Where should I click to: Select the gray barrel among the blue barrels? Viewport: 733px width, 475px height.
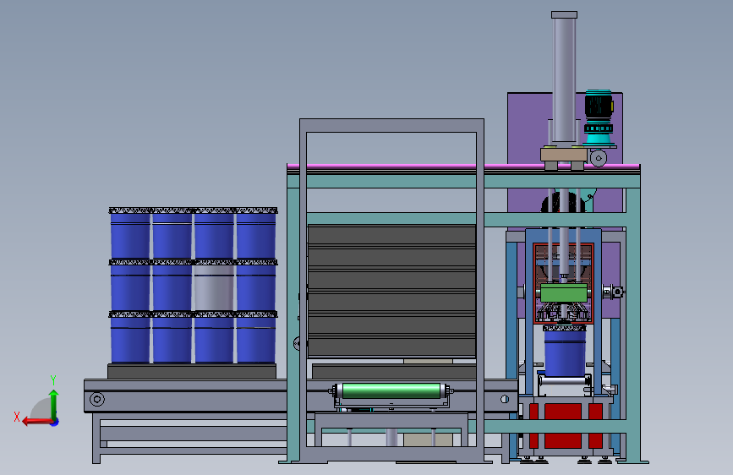[x=214, y=287]
